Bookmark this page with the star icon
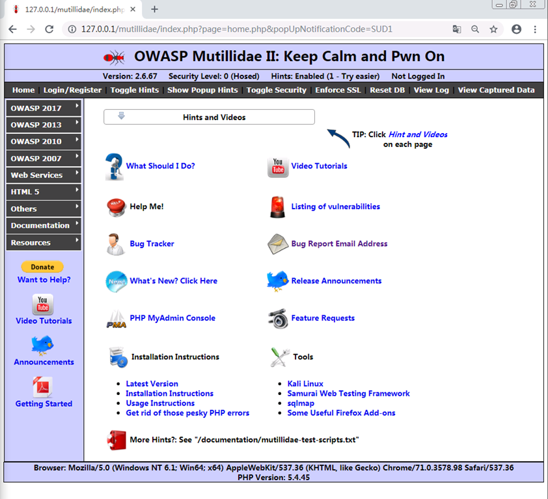Image resolution: width=548 pixels, height=499 pixels. pos(493,29)
